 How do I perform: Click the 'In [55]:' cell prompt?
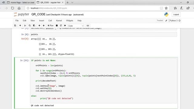25,61
